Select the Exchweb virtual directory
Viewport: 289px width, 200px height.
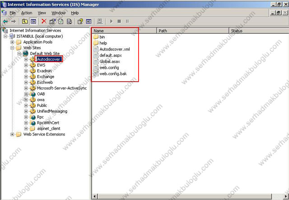point(45,82)
